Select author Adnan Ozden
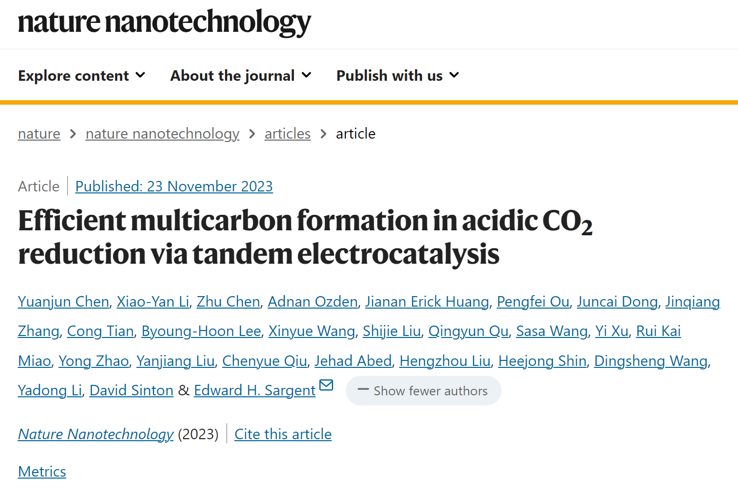The image size is (738, 502). tap(313, 302)
